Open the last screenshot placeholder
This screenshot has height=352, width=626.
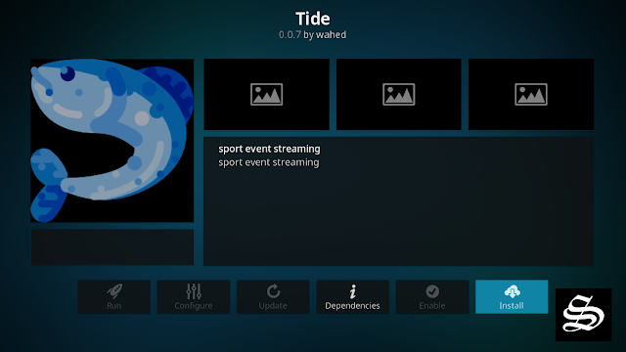531,94
